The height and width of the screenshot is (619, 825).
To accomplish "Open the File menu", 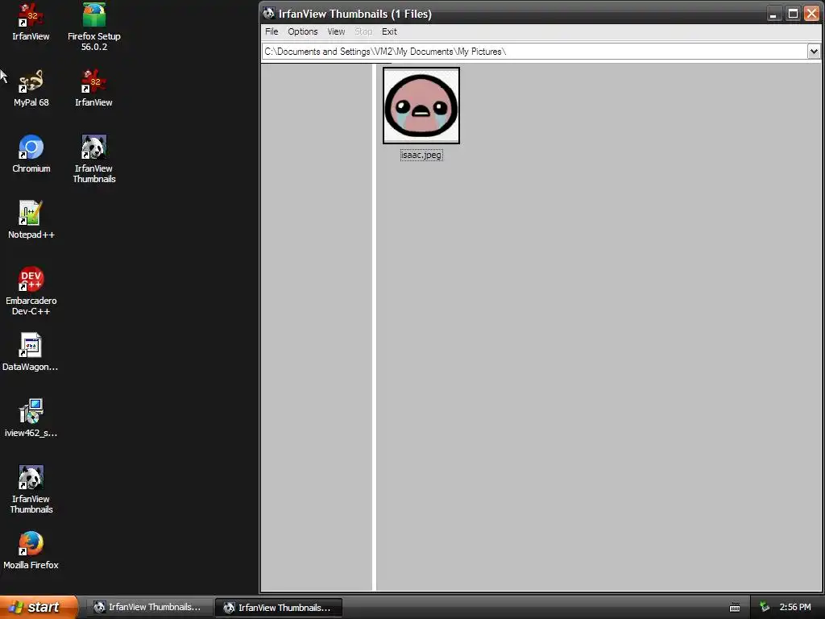I will click(272, 31).
